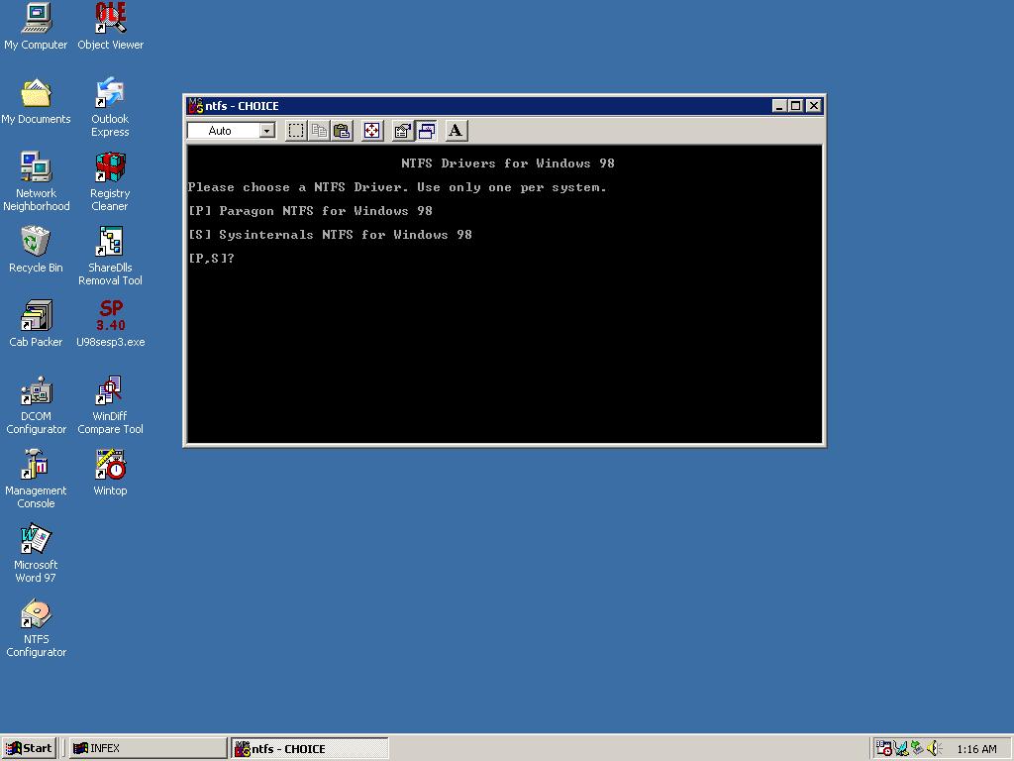Click the '[S] Sysinternals NTFS for Windows 98' line
This screenshot has height=761, width=1014.
[330, 234]
